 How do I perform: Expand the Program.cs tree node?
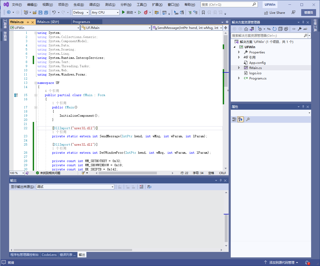click(239, 78)
